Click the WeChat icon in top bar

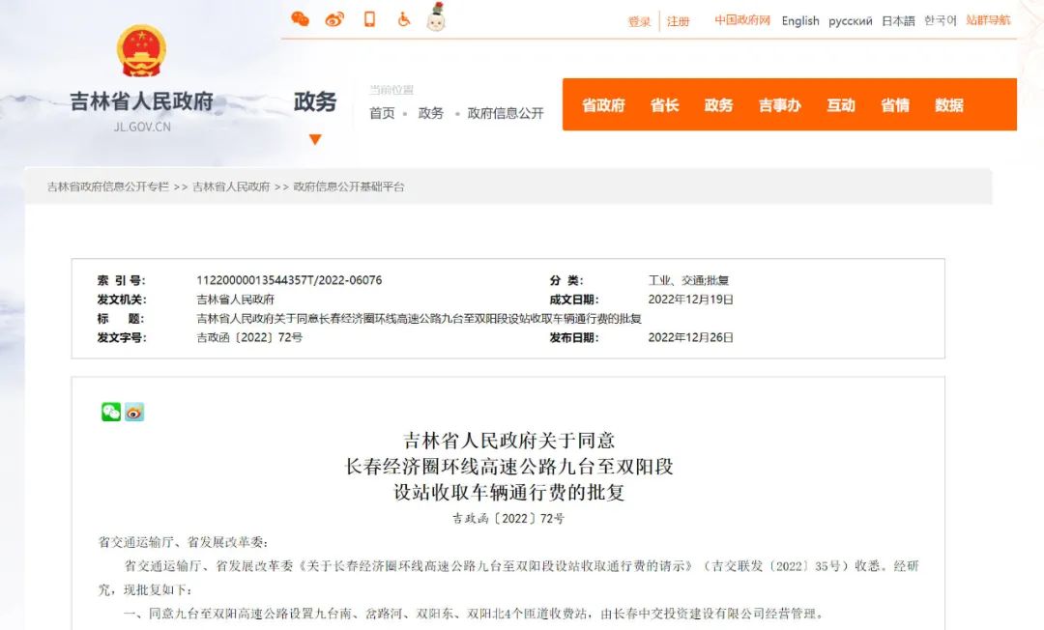[301, 19]
